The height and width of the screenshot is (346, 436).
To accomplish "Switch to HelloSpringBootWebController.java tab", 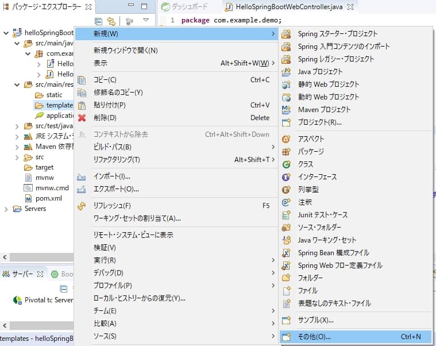I will pos(288,7).
